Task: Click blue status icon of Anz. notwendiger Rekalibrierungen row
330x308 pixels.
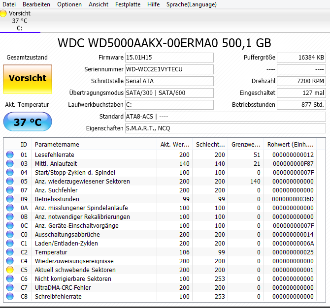Action: click(10, 216)
